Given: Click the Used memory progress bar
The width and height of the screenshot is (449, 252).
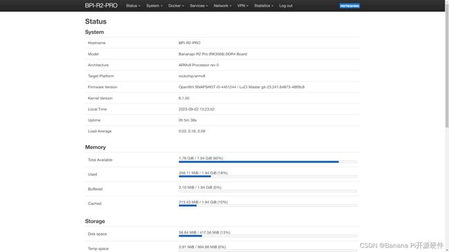Looking at the screenshot, I should pos(268,177).
